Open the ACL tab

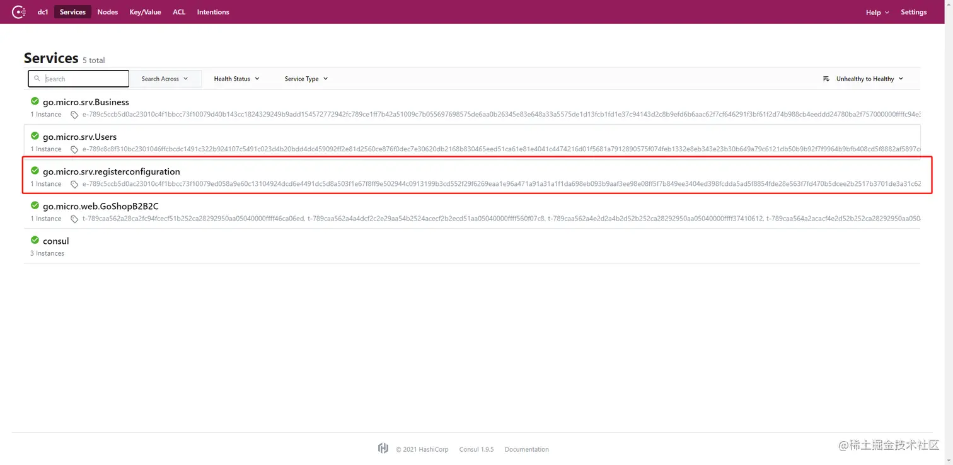click(x=179, y=12)
